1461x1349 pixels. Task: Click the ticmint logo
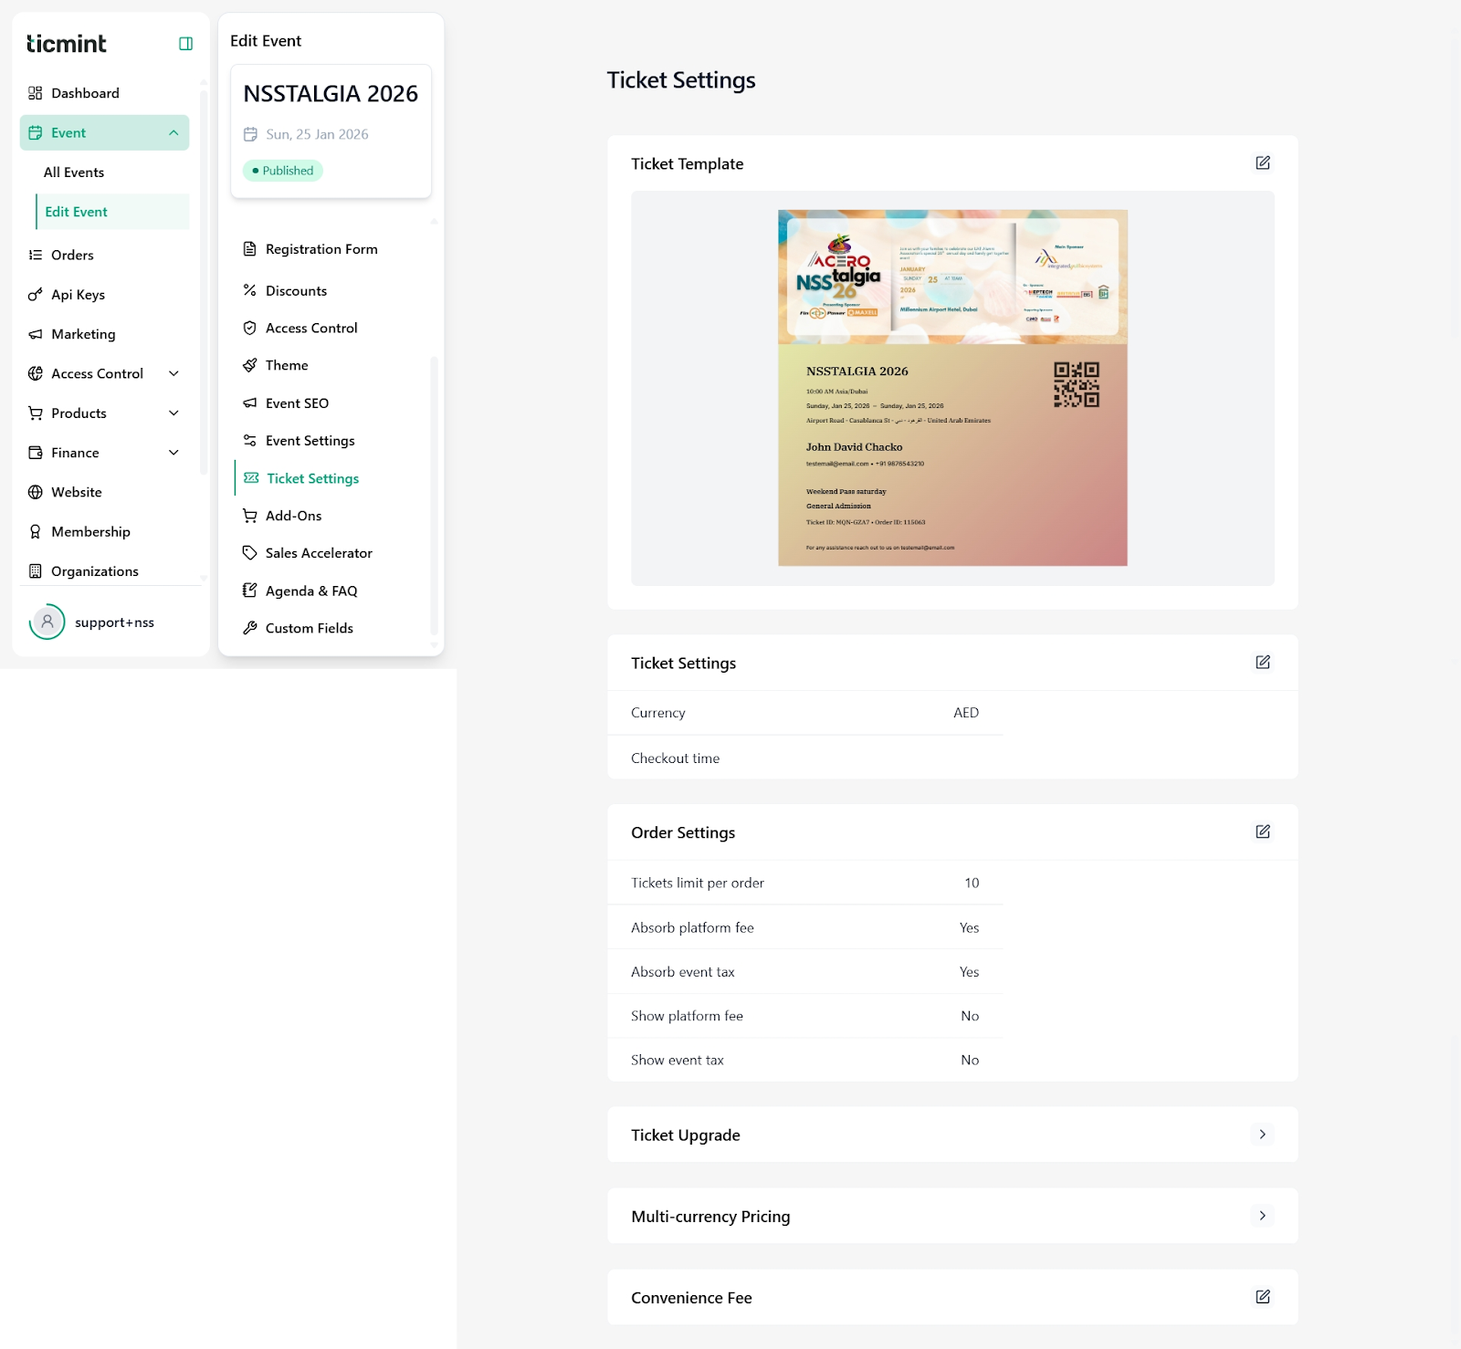[x=67, y=43]
